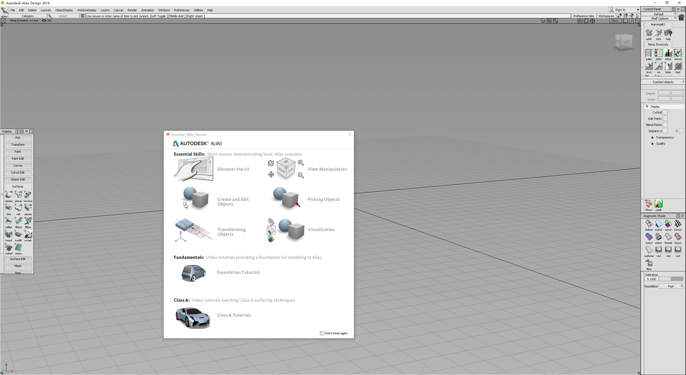Viewport: 686px width, 375px height.
Task: Open the Foundation Tutorials link
Action: tap(238, 272)
